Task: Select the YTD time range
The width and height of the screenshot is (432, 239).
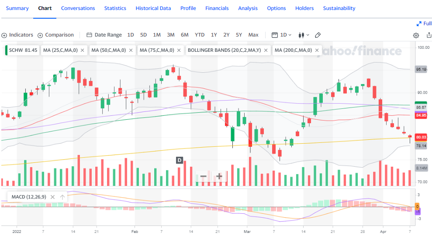Action: point(200,35)
